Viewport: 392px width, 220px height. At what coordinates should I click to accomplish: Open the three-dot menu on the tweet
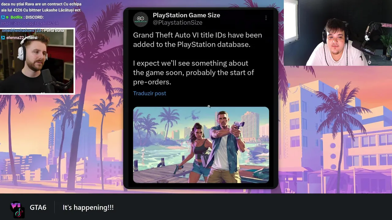(x=266, y=18)
